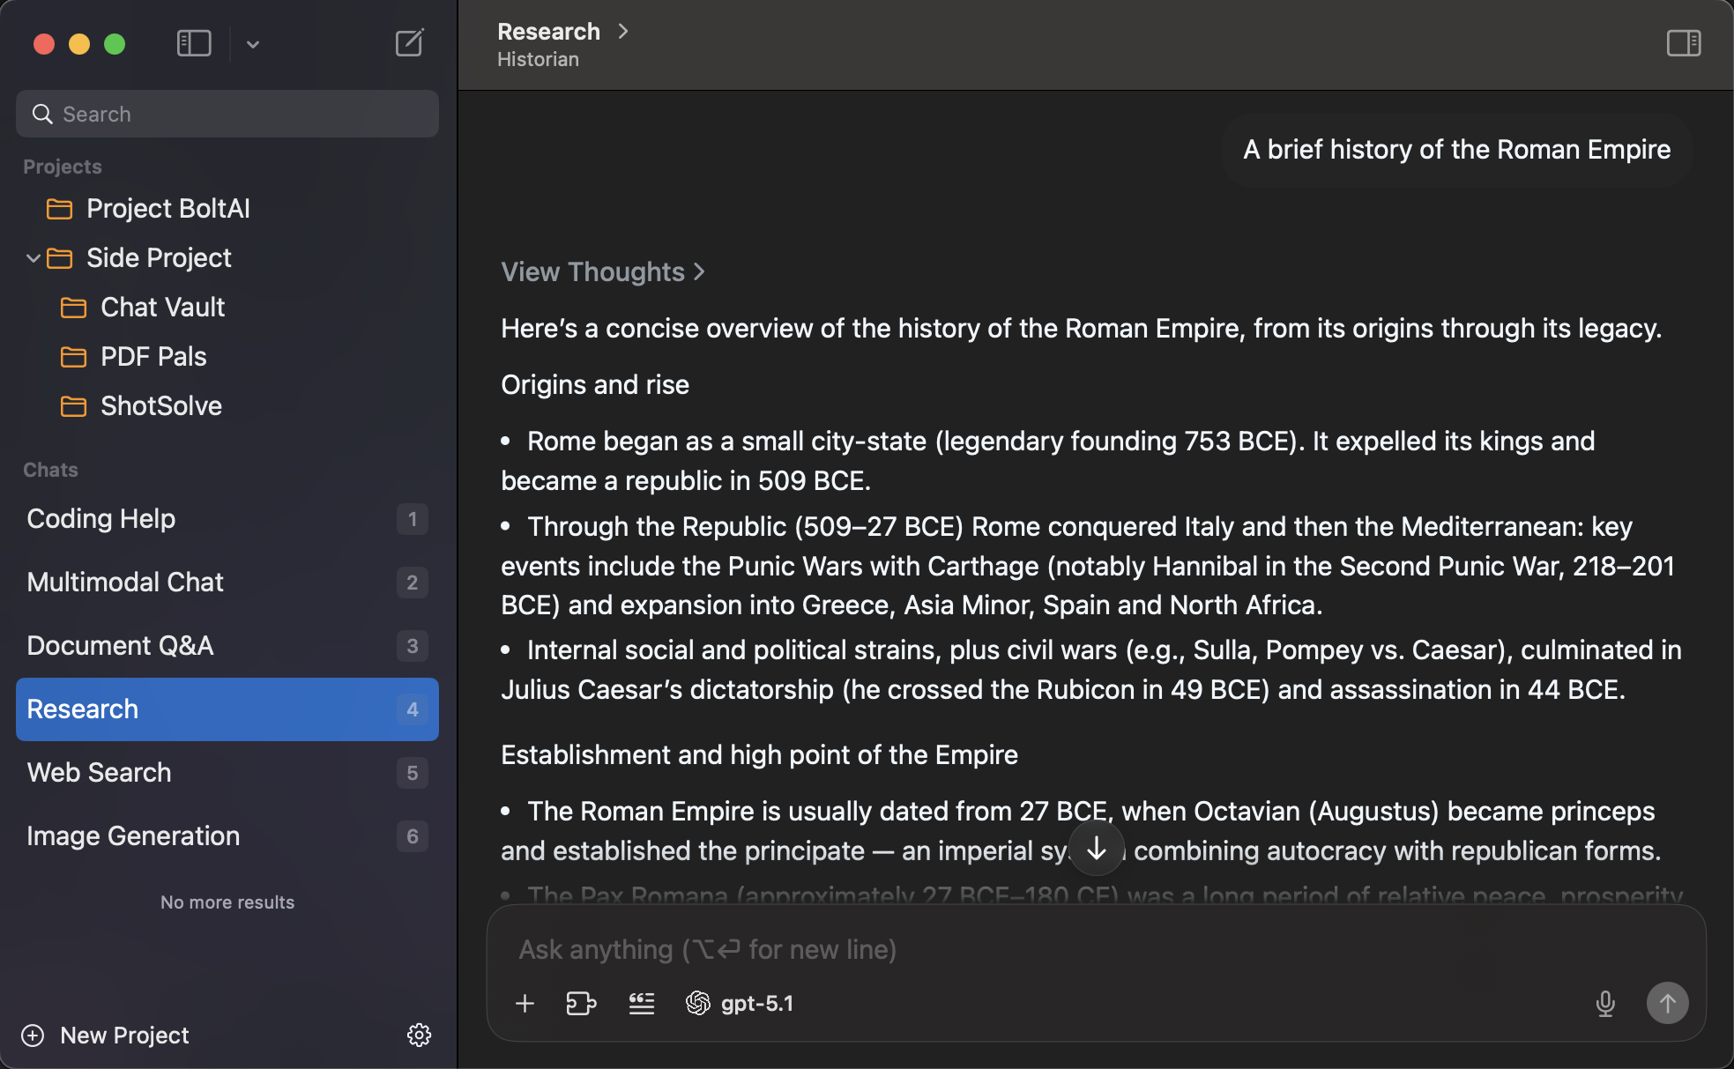Screen dimensions: 1734x1069
Task: Expand View Thoughts section
Action: 603,271
